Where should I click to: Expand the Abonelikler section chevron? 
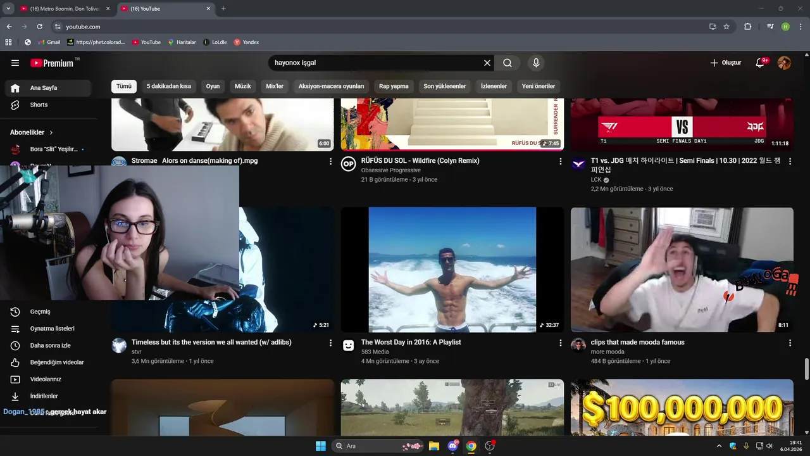pos(51,132)
